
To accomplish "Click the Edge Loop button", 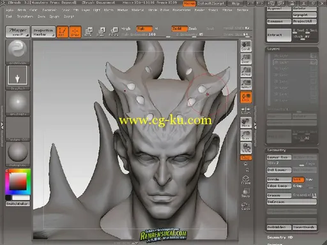I will tap(279, 186).
